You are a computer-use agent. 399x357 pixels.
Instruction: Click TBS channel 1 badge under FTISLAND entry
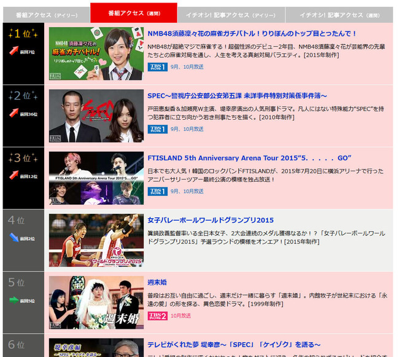[158, 191]
